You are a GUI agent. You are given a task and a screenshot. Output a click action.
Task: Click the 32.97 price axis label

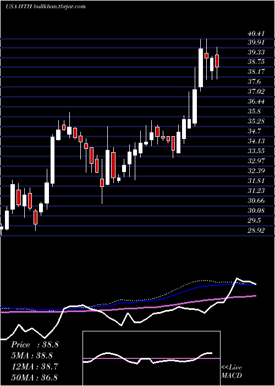click(256, 161)
